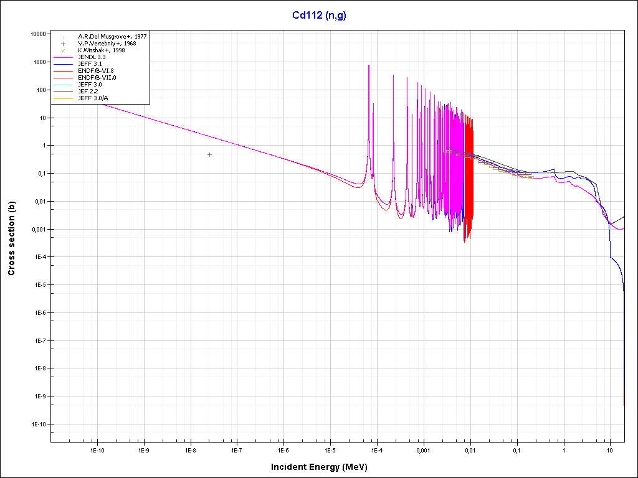This screenshot has width=638, height=478.
Task: Select the ENDF/B-VII.0 legend label
Action: (97, 78)
